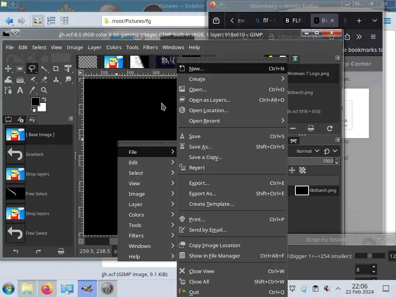This screenshot has width=396, height=297.
Task: Select the Free Select lasso tool
Action: click(x=32, y=69)
